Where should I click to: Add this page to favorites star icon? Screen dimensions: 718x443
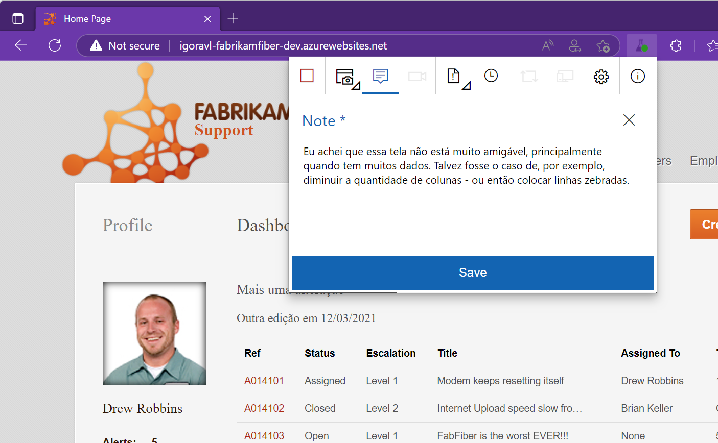click(x=603, y=46)
